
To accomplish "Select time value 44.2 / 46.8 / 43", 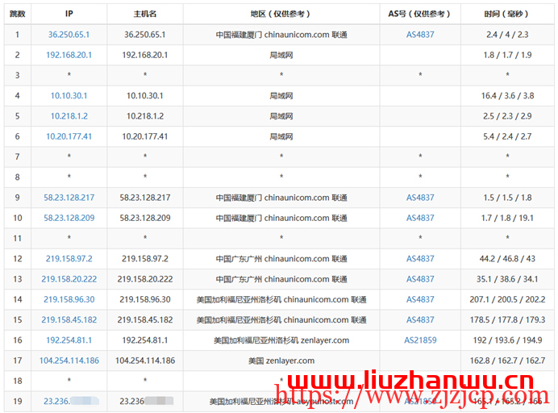I will coord(507,258).
